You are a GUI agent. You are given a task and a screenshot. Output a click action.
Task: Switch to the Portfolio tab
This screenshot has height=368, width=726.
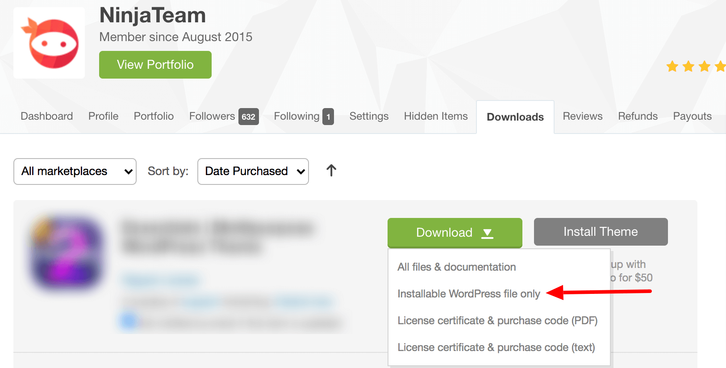pyautogui.click(x=154, y=116)
